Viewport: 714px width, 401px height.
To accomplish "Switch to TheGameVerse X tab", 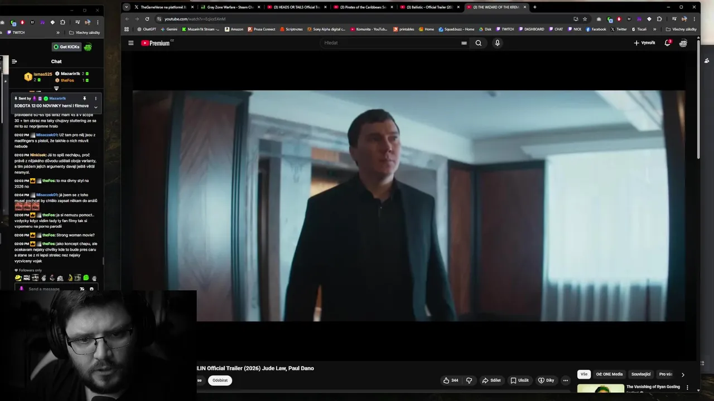I will click(163, 7).
